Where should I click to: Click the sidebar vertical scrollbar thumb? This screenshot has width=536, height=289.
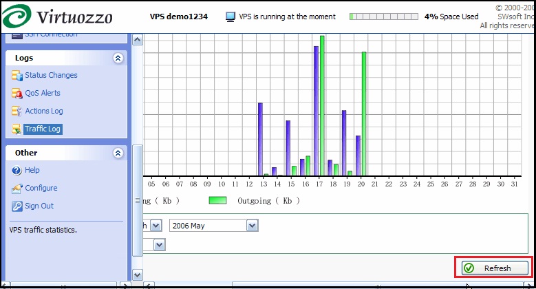(x=138, y=200)
